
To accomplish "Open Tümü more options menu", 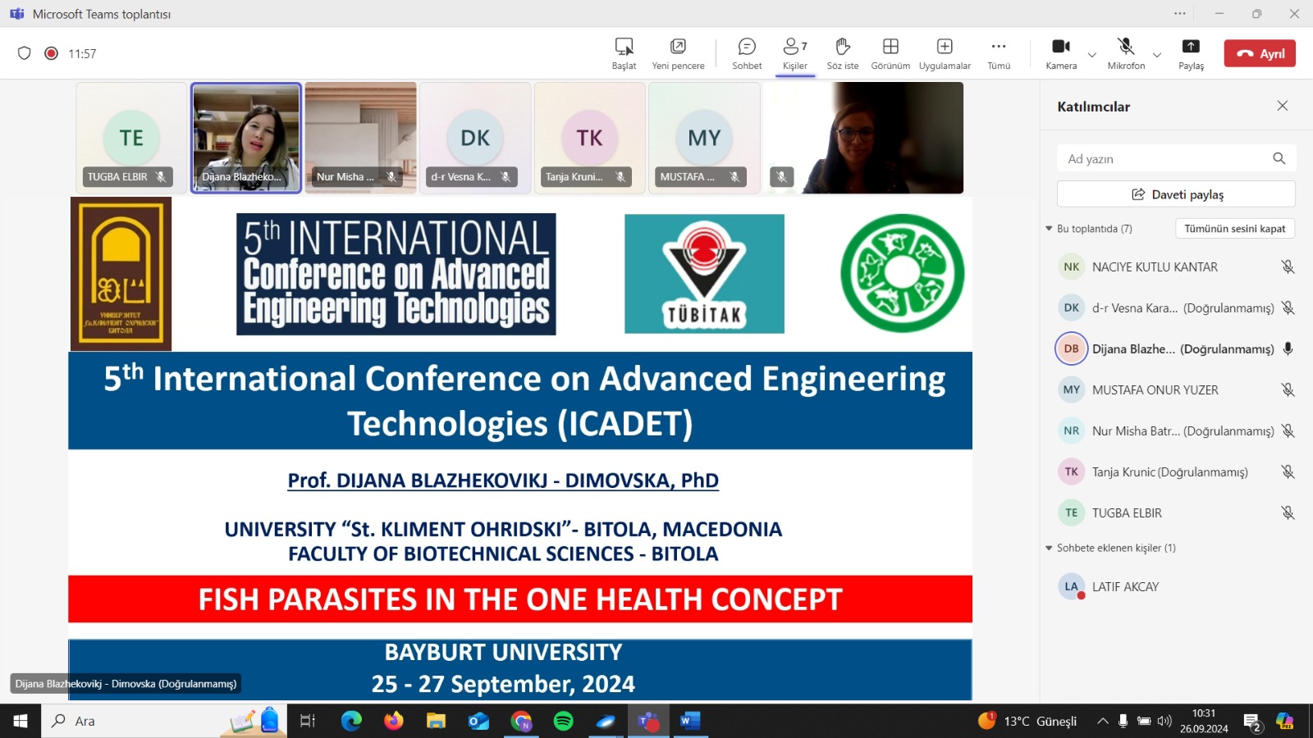I will pos(998,53).
